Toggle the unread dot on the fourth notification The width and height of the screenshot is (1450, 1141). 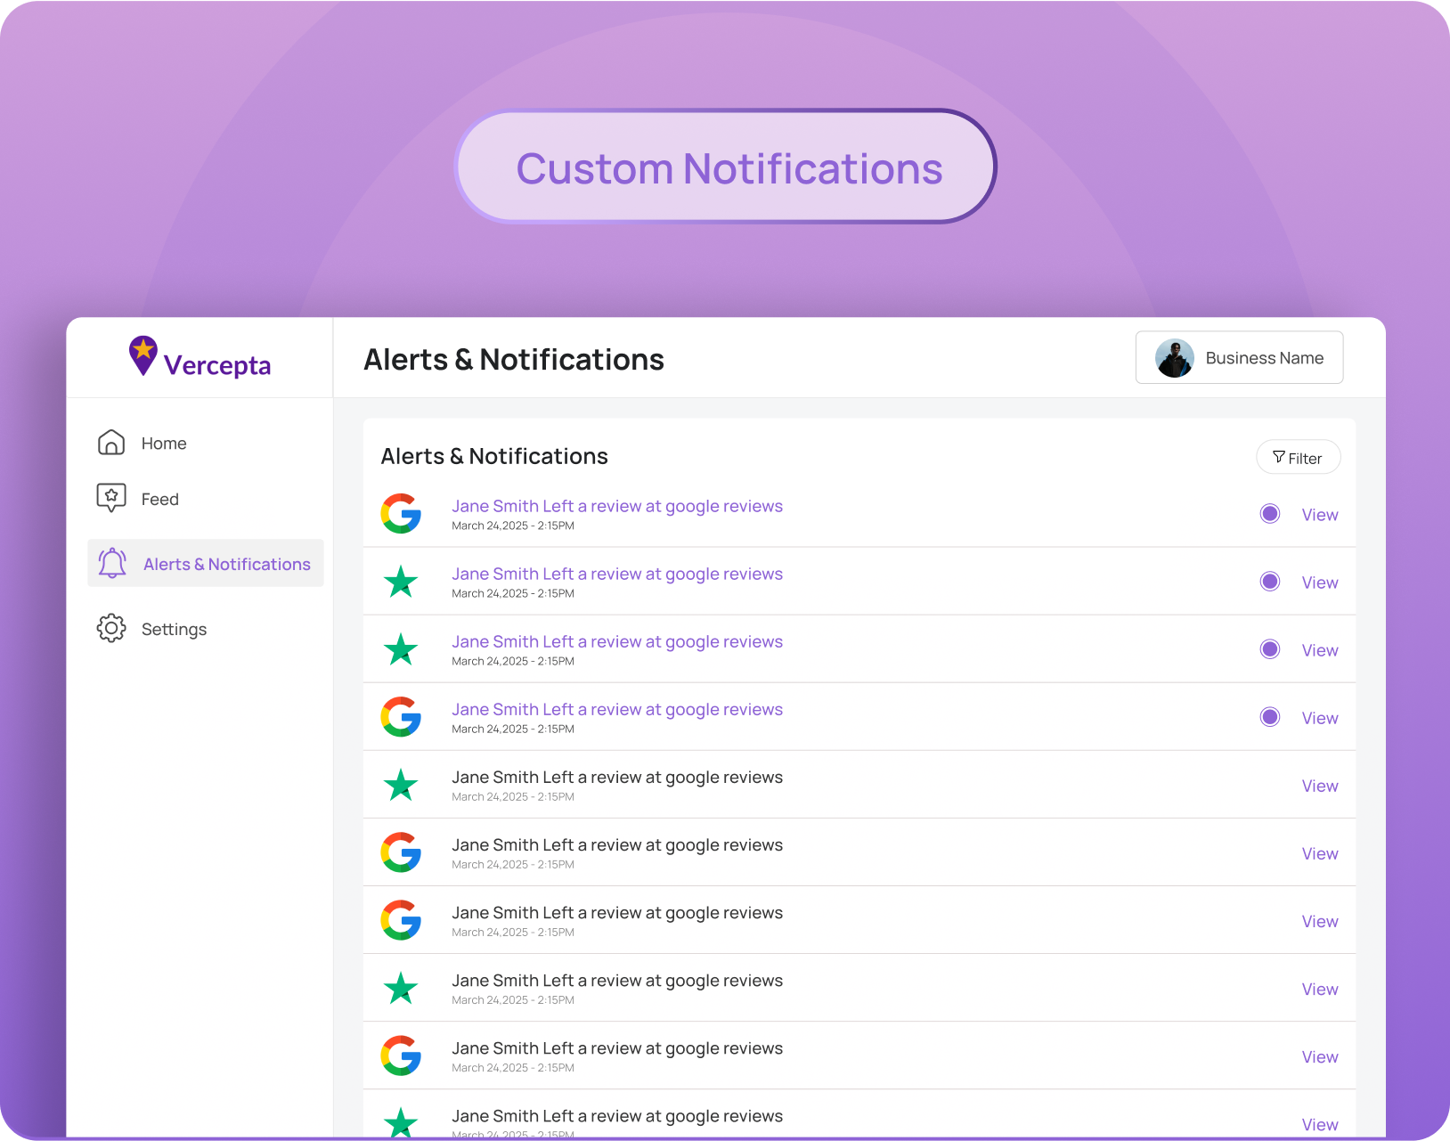1270,717
